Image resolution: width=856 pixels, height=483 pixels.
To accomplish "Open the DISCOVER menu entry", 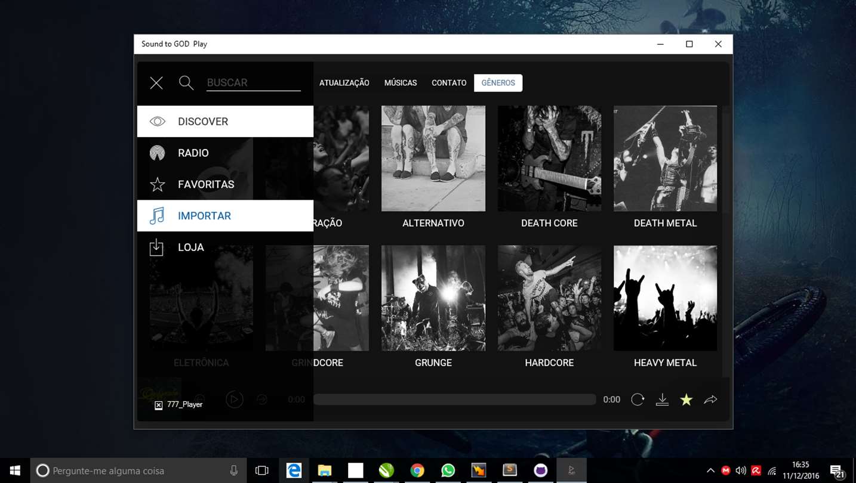I will click(225, 122).
